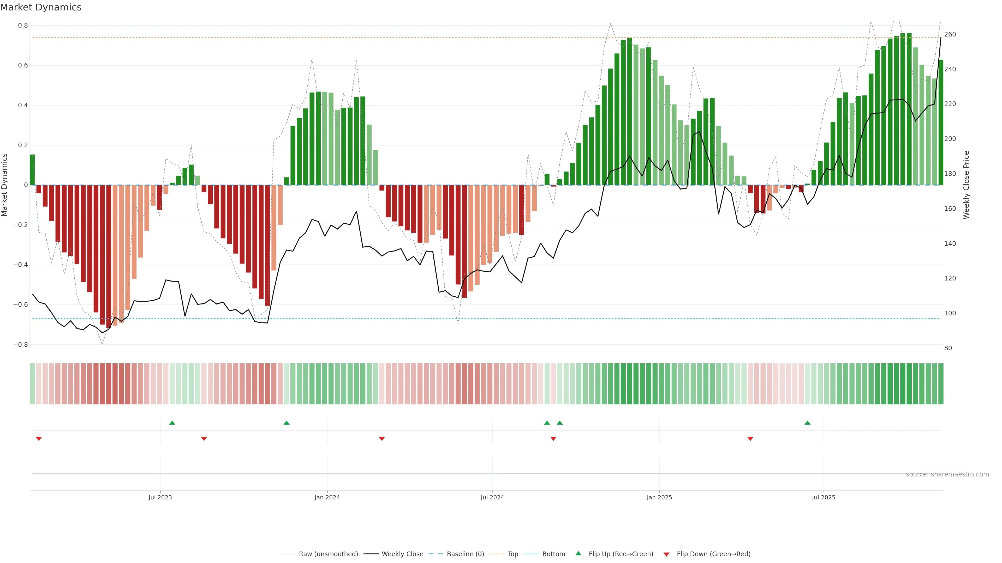This screenshot has height=563, width=1002.
Task: Click the Jan 2024 x-axis label
Action: tap(327, 497)
